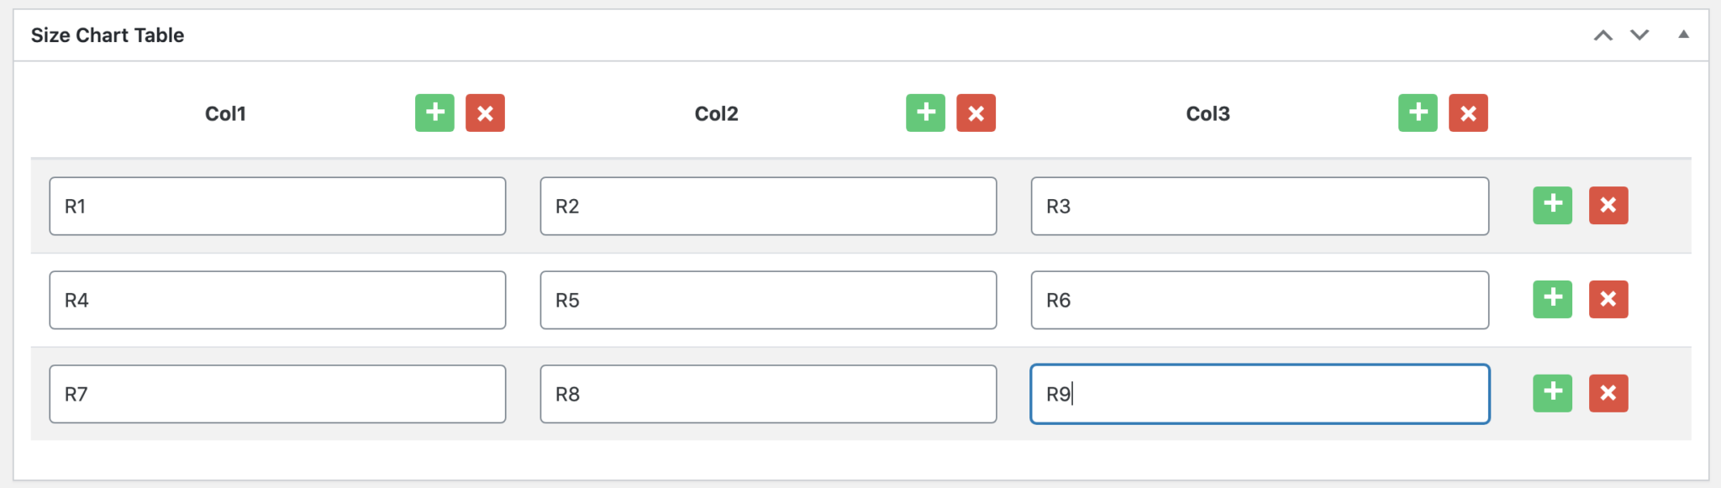
Task: Insert a row after the R7 row
Action: tap(1552, 393)
